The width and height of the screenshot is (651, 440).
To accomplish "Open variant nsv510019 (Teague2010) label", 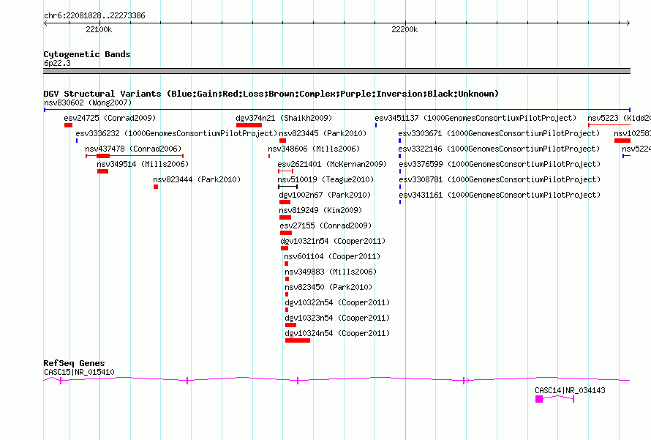I will [325, 179].
